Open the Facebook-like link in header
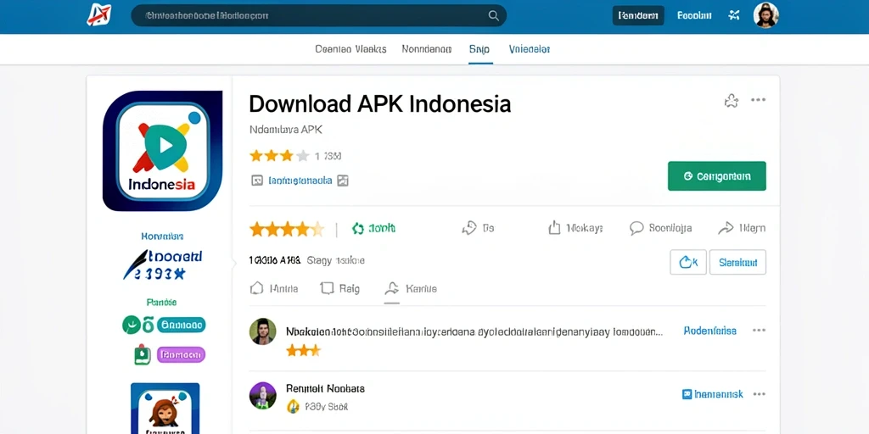This screenshot has height=434, width=869. click(694, 15)
